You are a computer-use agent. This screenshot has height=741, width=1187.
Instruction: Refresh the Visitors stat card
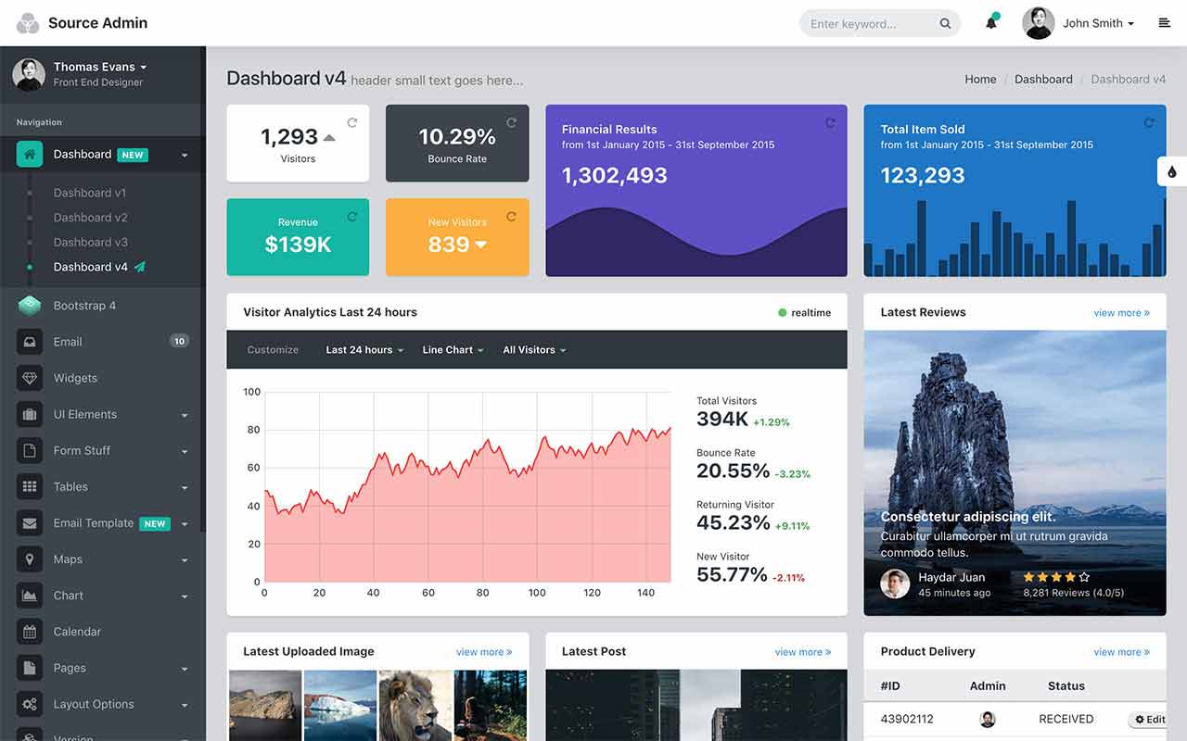point(352,122)
